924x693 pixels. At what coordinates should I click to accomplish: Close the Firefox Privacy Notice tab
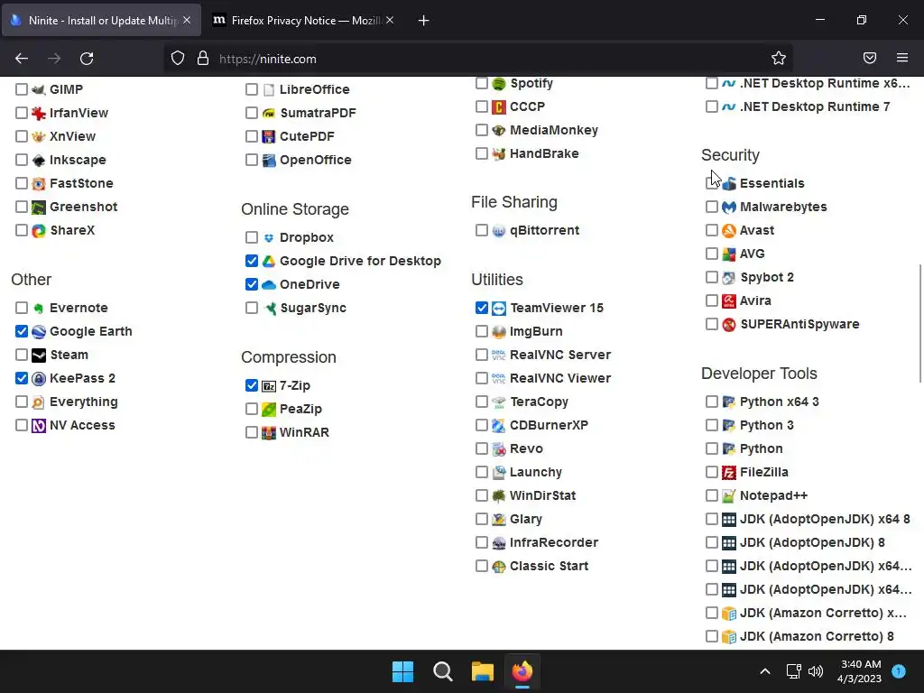pyautogui.click(x=390, y=20)
